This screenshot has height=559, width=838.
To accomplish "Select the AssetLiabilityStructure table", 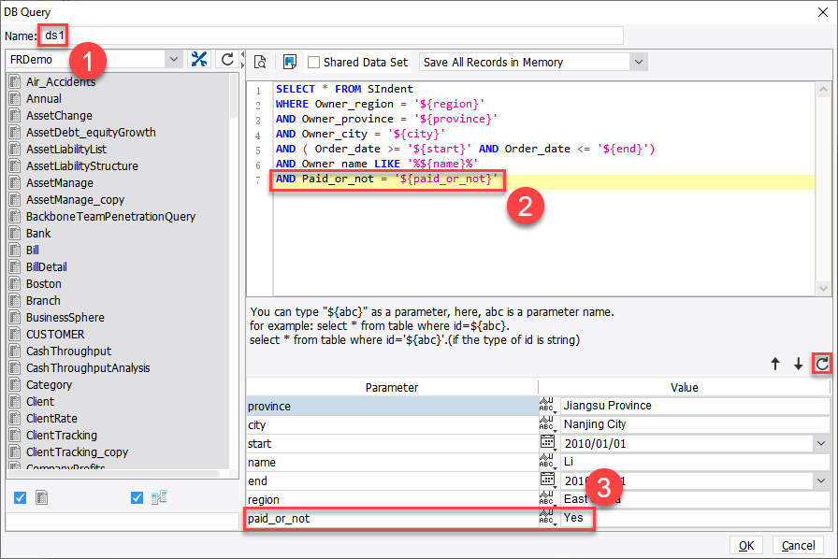I will pyautogui.click(x=81, y=166).
